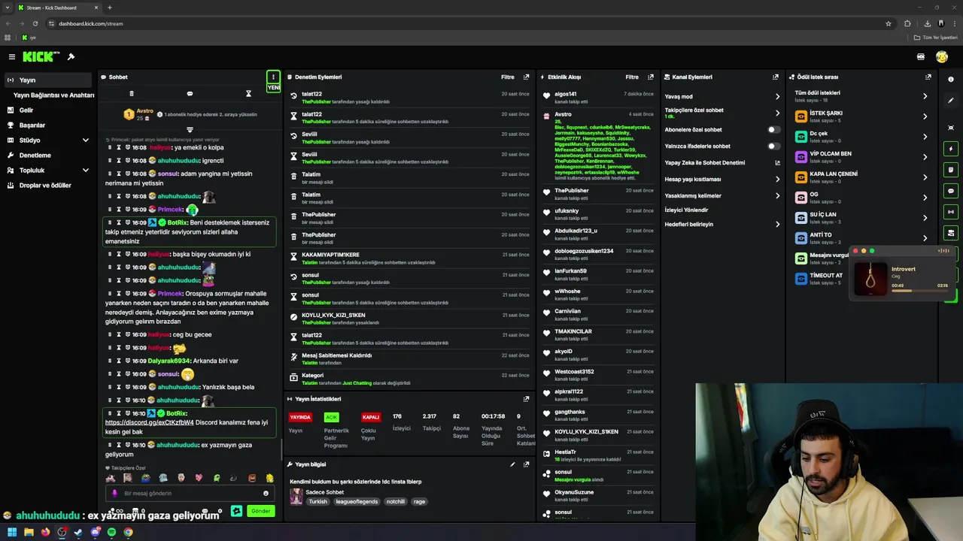Open Yayın in the sidebar
The height and width of the screenshot is (541, 963).
pos(48,80)
